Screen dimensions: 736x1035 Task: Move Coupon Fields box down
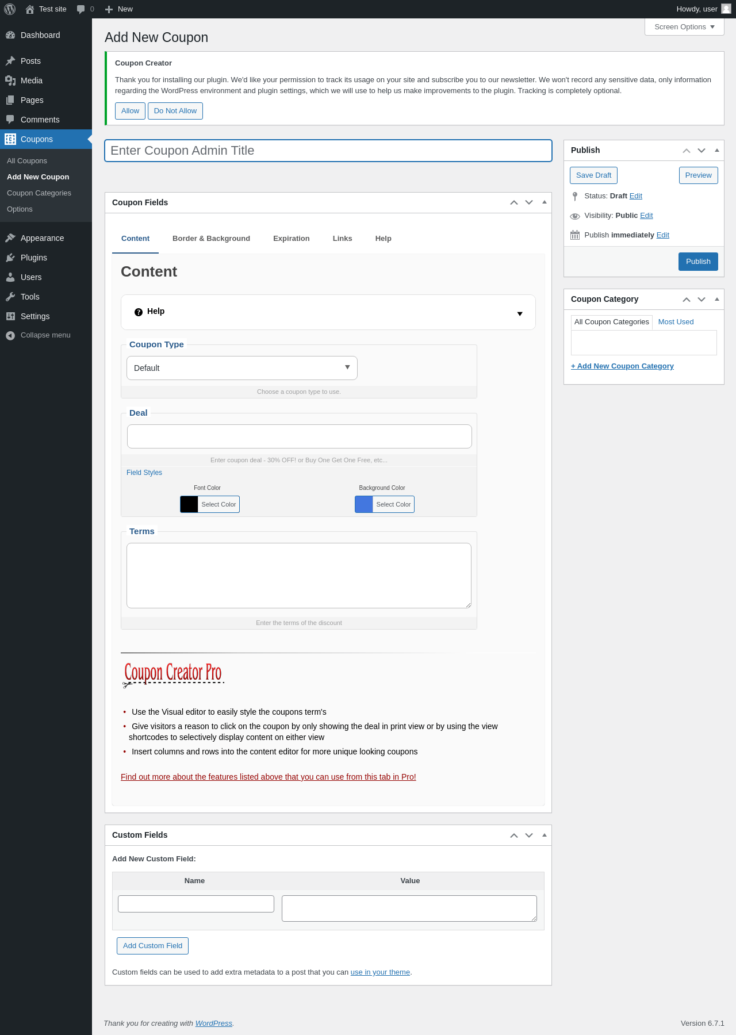click(529, 202)
